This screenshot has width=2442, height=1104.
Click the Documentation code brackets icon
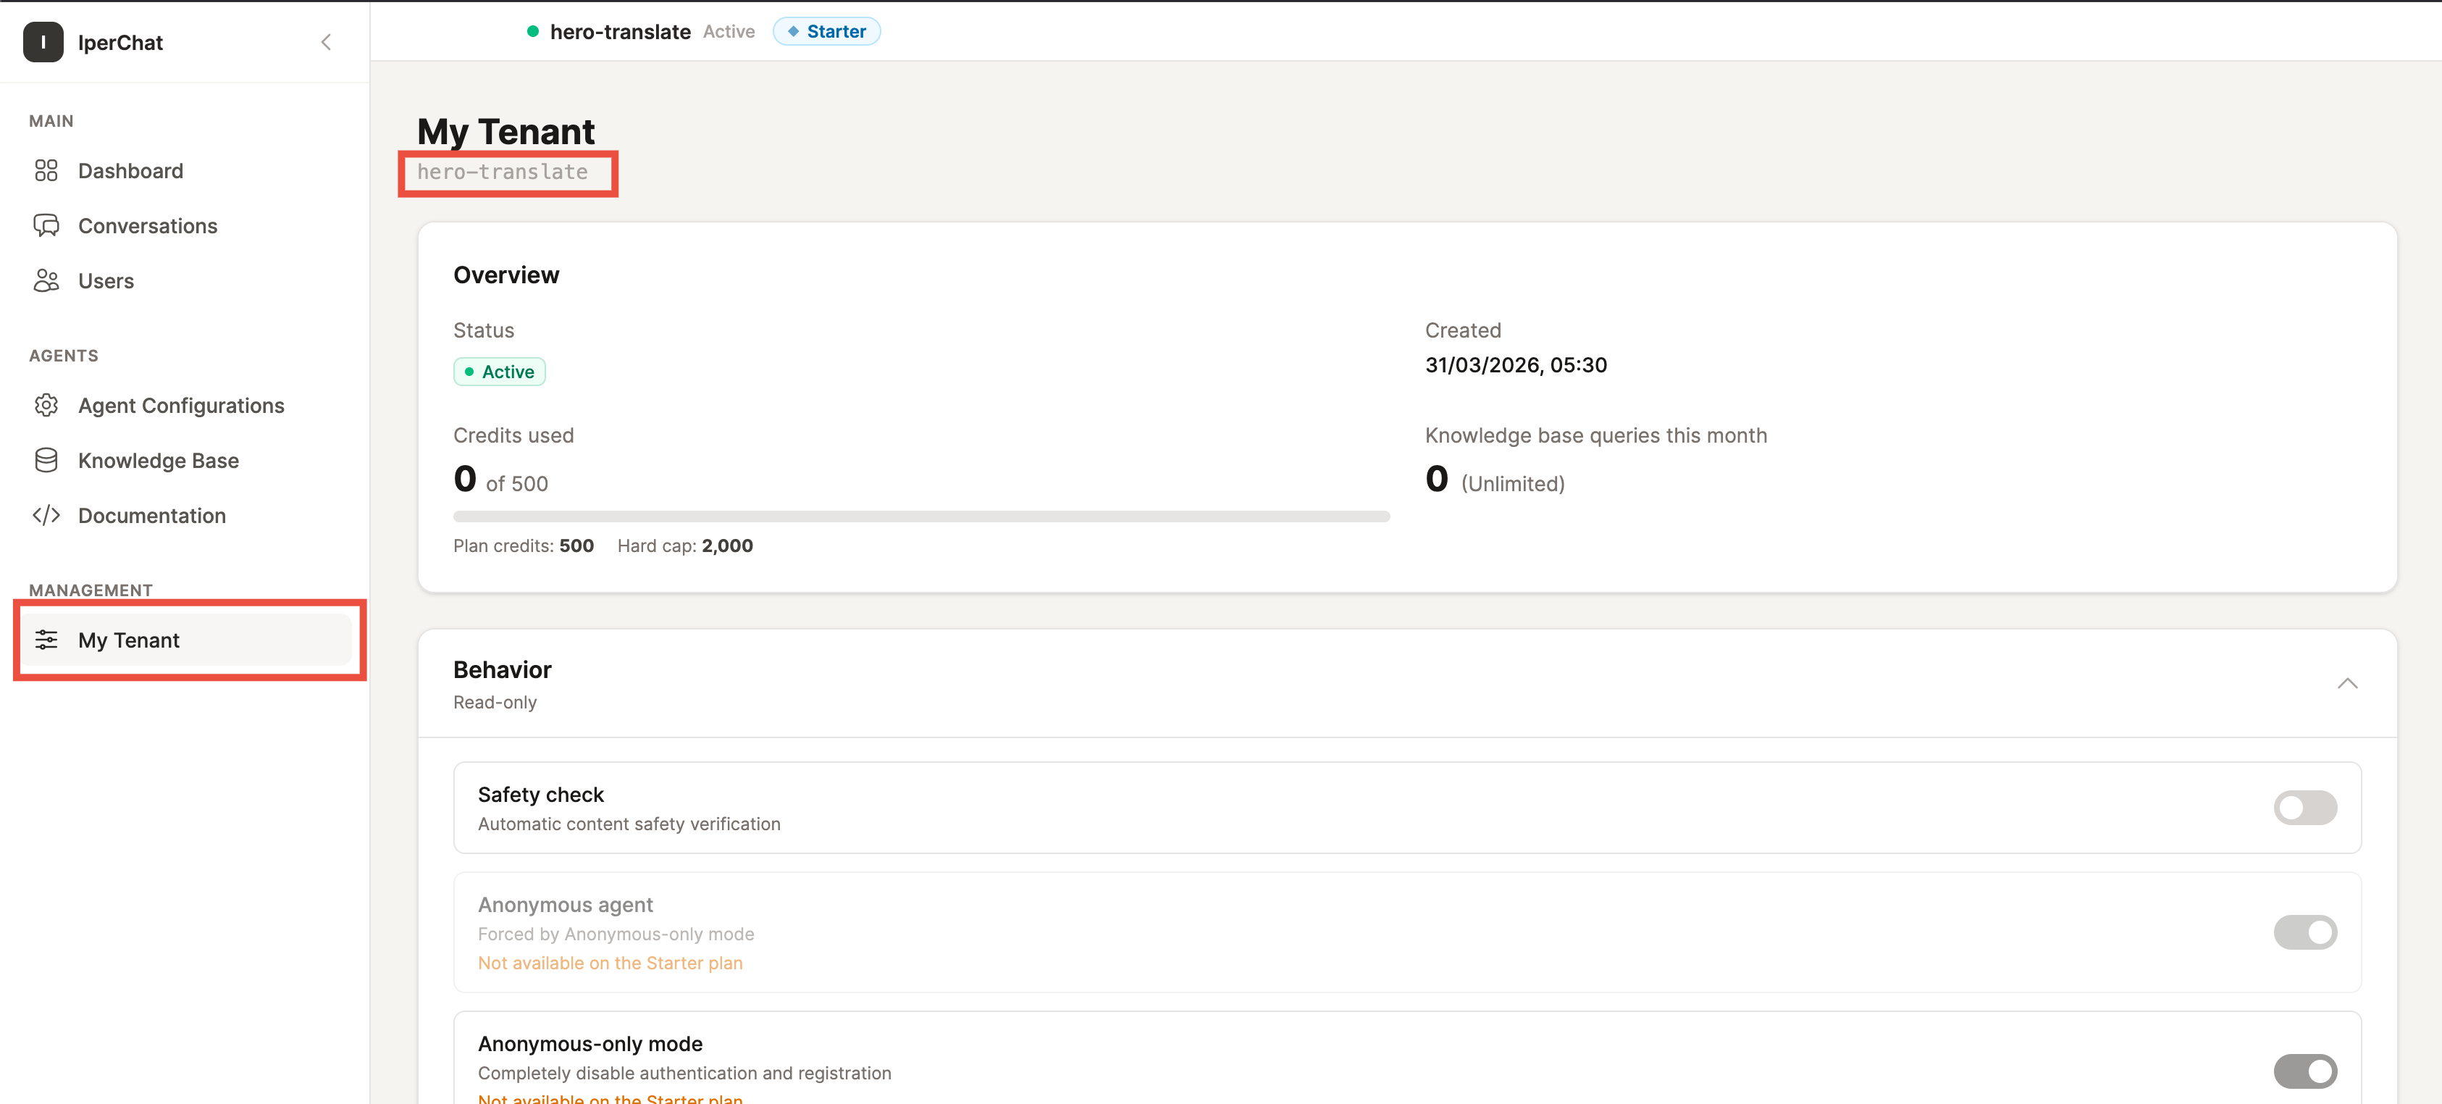[x=46, y=515]
